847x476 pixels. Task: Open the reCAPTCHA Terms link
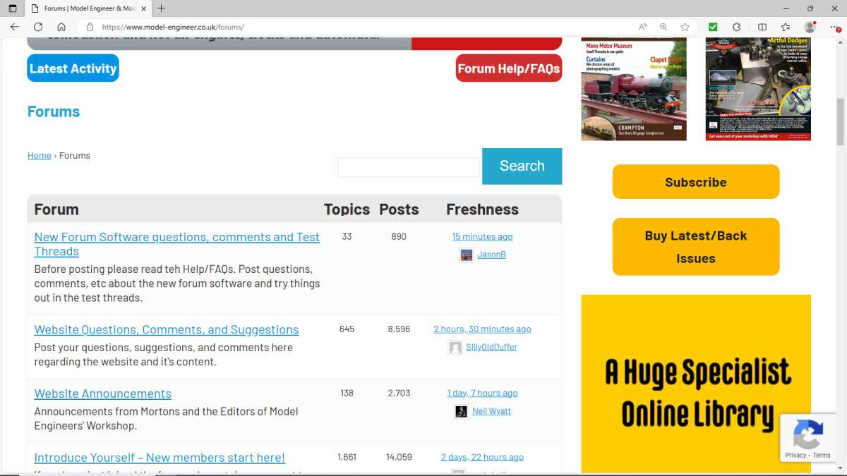(x=822, y=455)
